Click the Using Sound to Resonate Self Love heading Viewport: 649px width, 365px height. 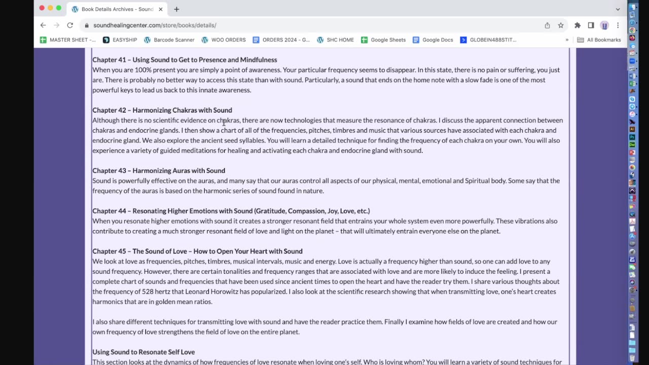click(x=143, y=352)
